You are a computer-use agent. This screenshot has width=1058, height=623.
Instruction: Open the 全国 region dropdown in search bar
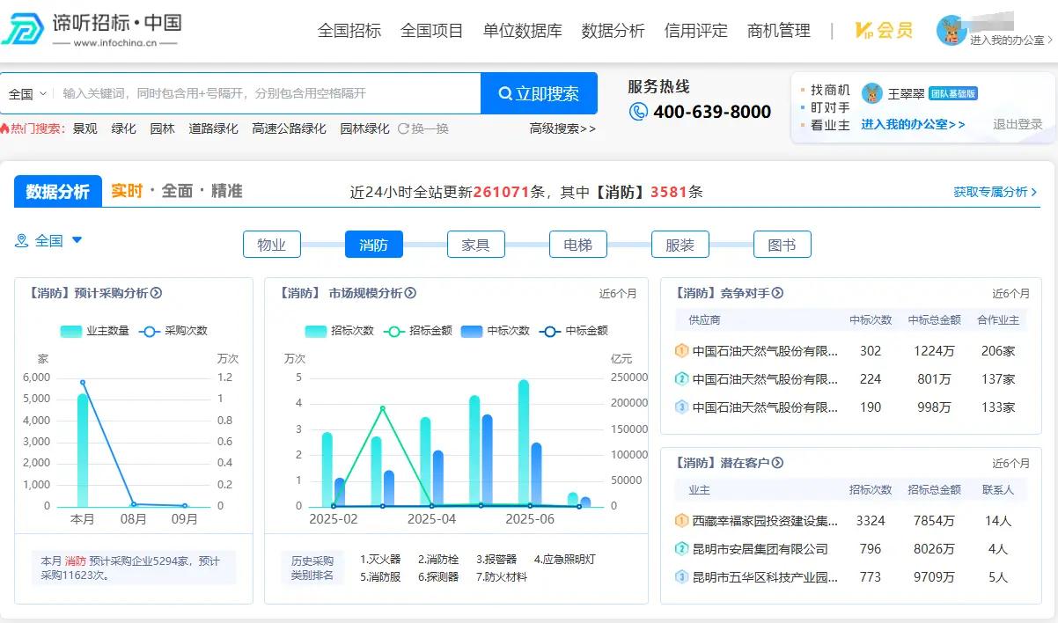tap(27, 93)
